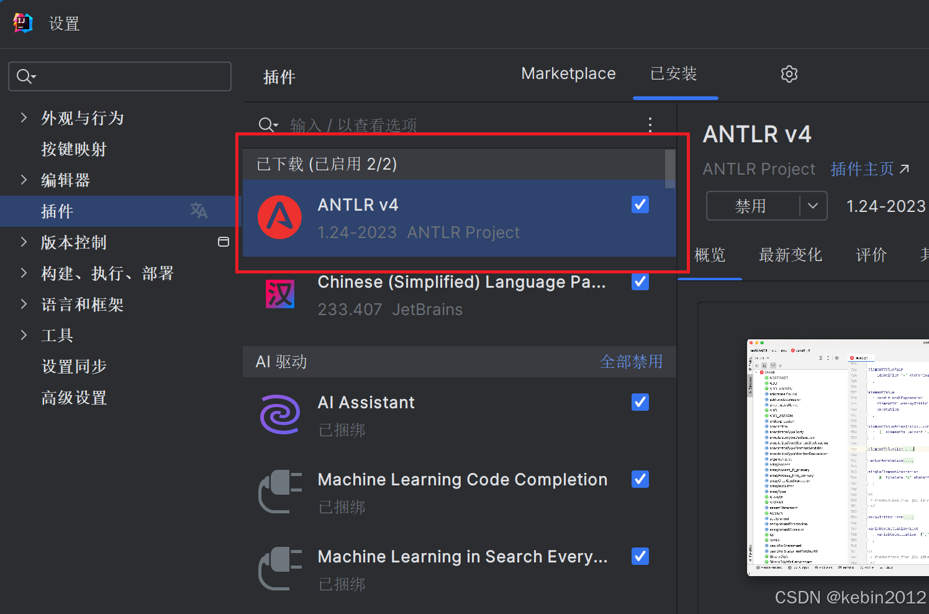This screenshot has height=614, width=929.
Task: Expand the 编辑器 tree node
Action: (24, 180)
